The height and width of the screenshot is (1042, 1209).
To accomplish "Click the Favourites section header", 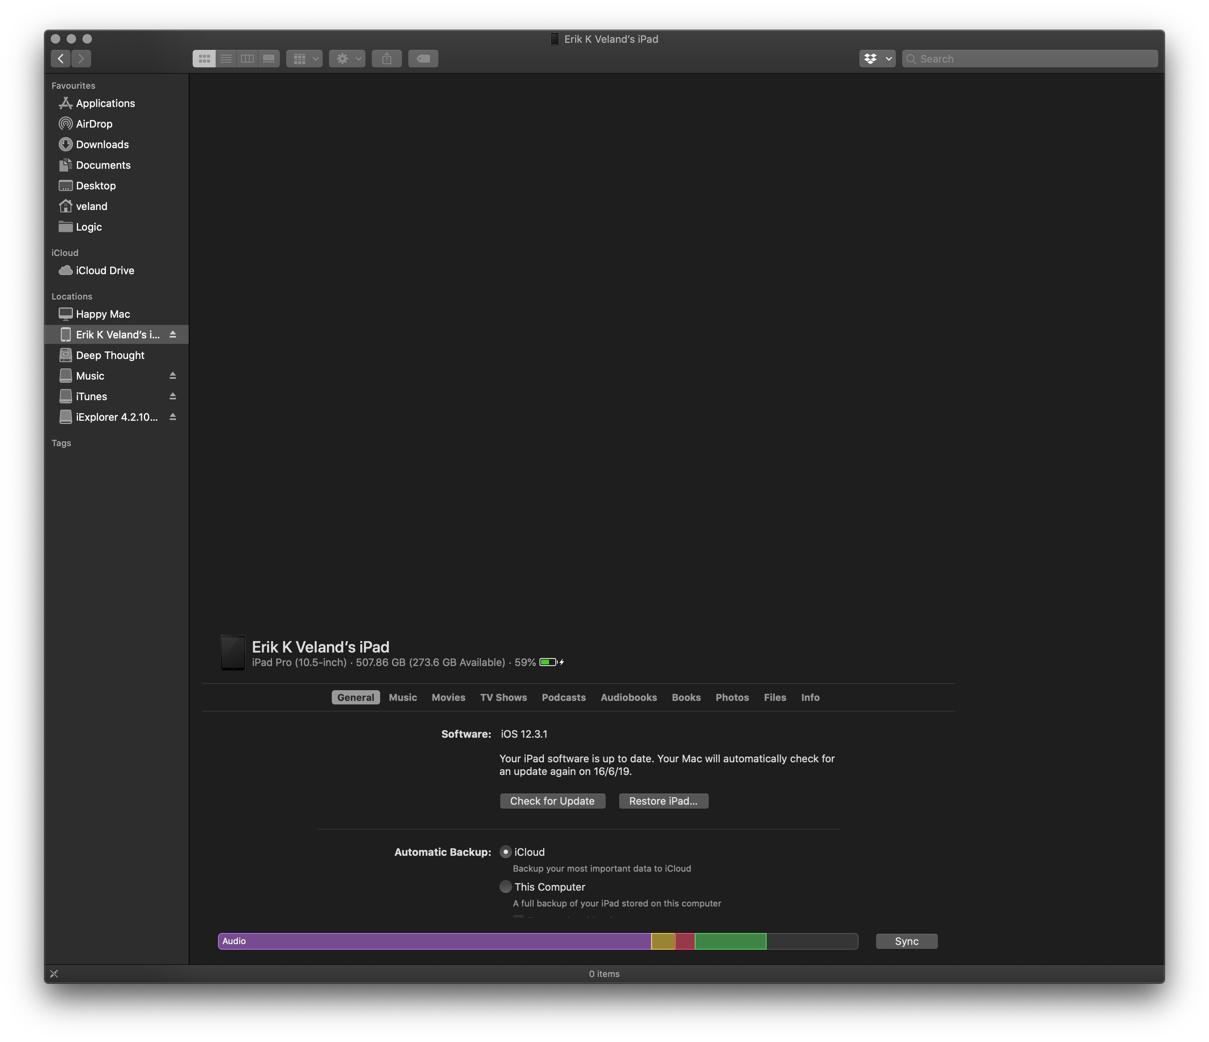I will coord(73,85).
